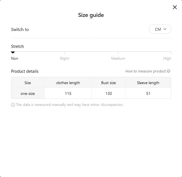
Task: Click the Bust size column header
Action: 109,83
